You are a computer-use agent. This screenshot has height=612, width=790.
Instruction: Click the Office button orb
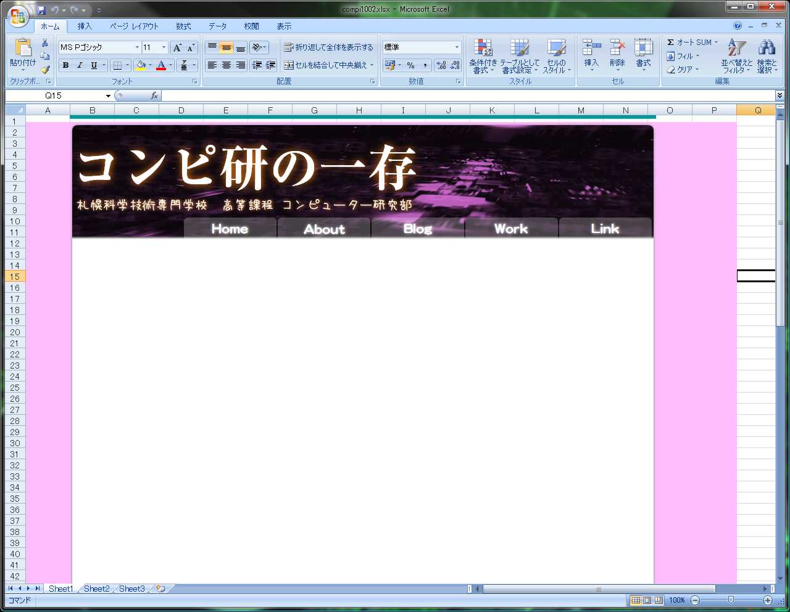click(x=18, y=15)
